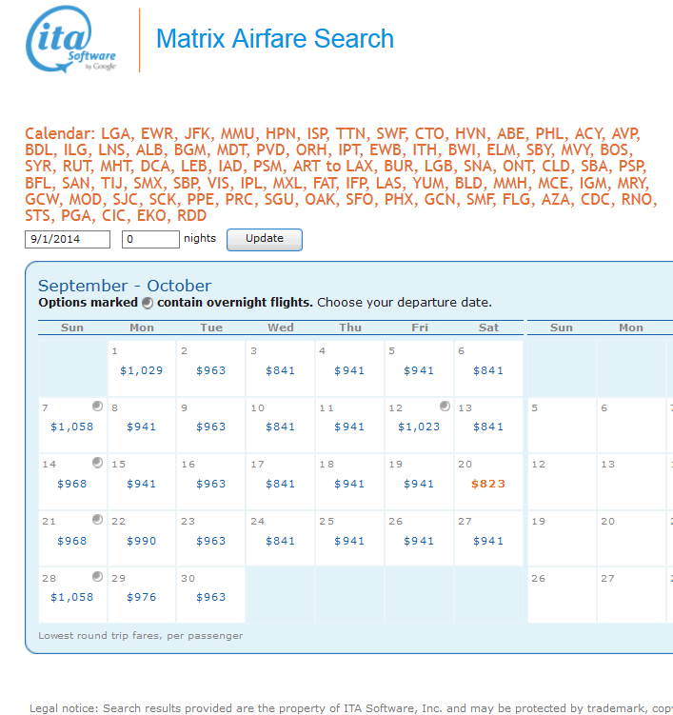Pick the $1,023 fare on September 12
Viewport: 673px width, 715px height.
(x=419, y=427)
